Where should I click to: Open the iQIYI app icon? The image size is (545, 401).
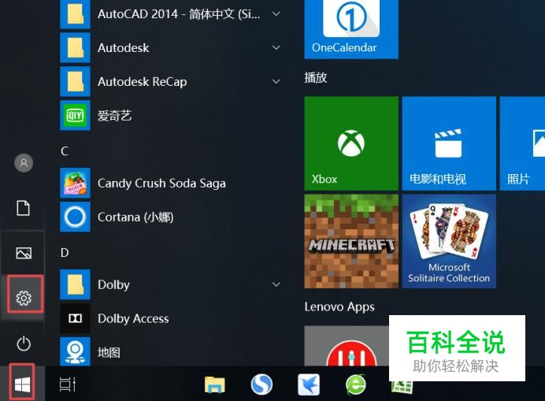75,115
